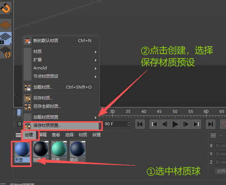The height and width of the screenshot is (185, 226).
Task: Click frame 30 on the timeline ruler
Action: [x=112, y=112]
